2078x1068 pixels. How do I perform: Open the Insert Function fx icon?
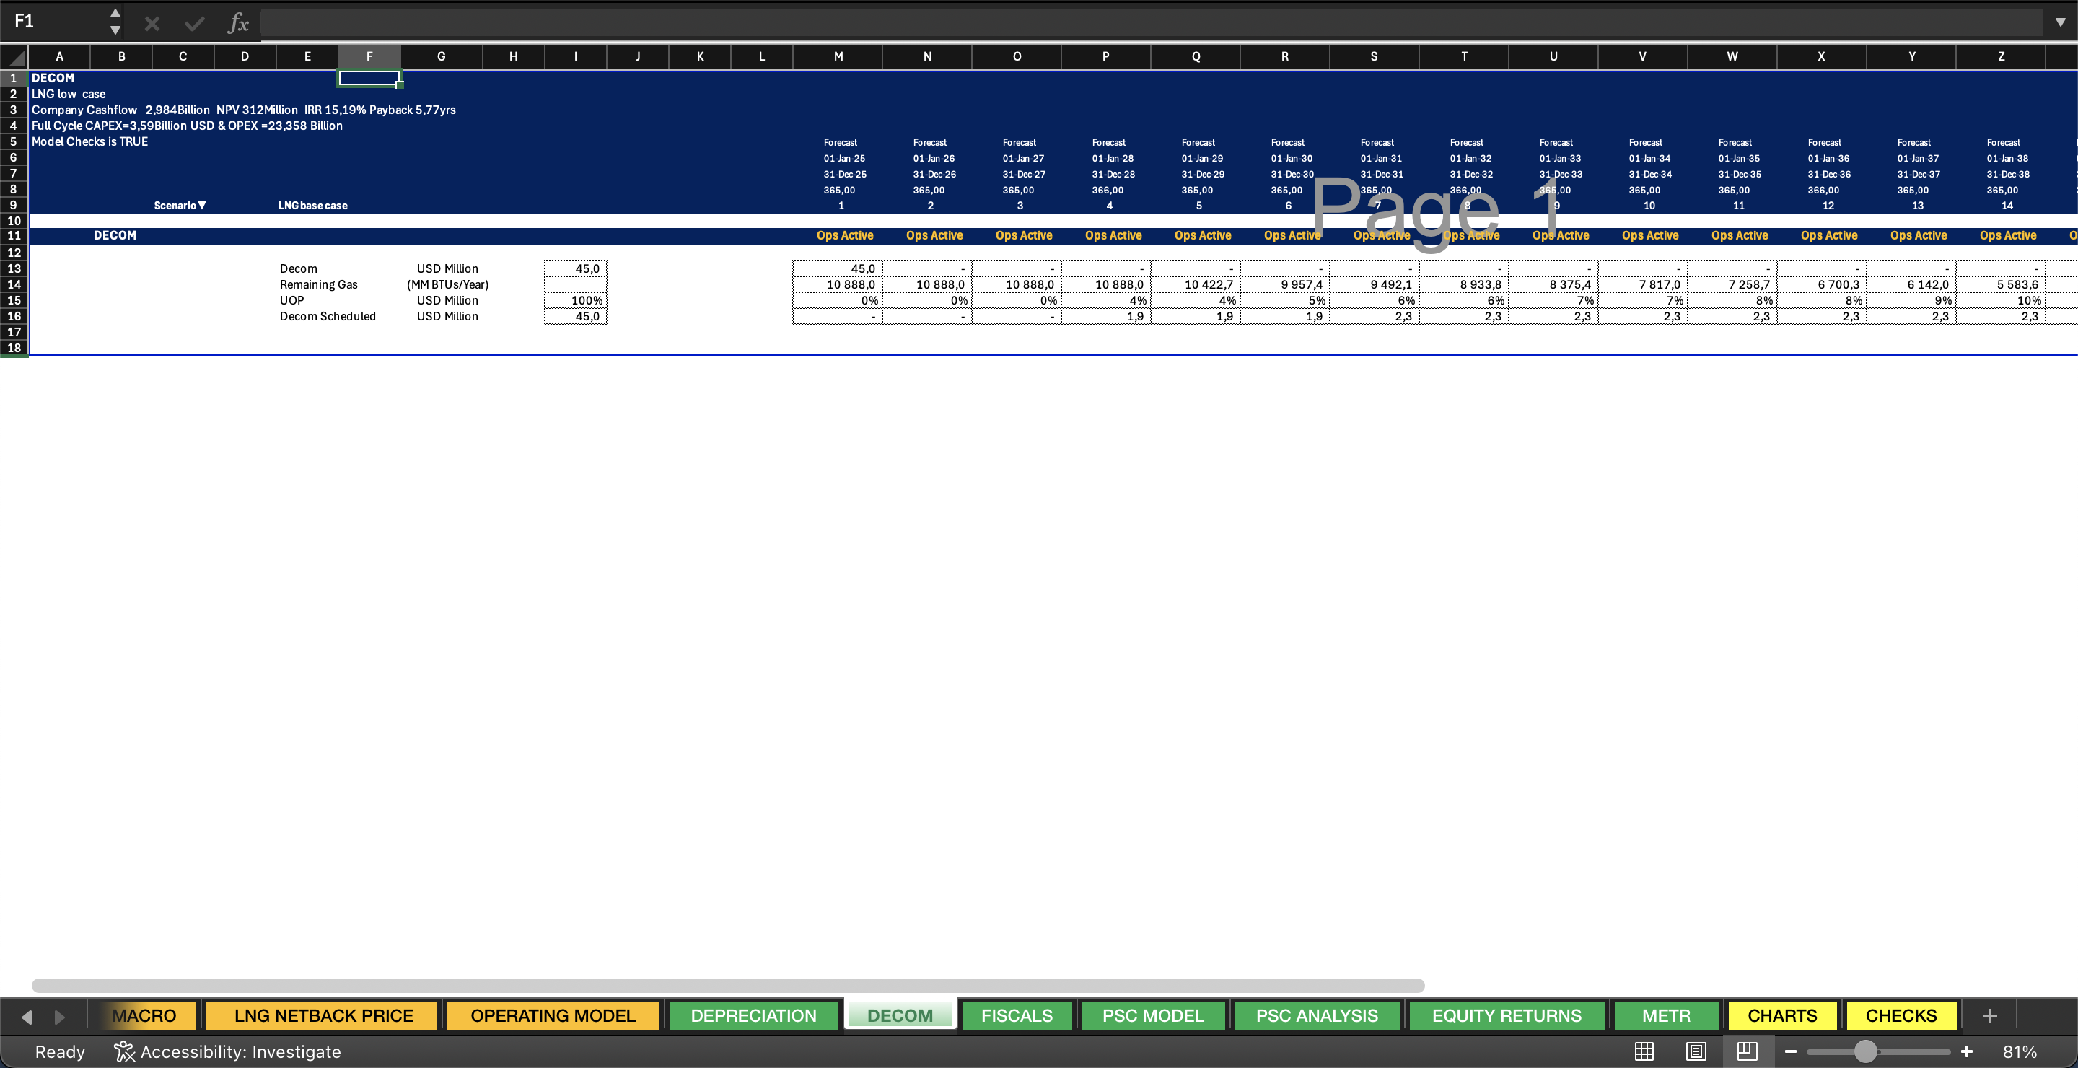[238, 23]
